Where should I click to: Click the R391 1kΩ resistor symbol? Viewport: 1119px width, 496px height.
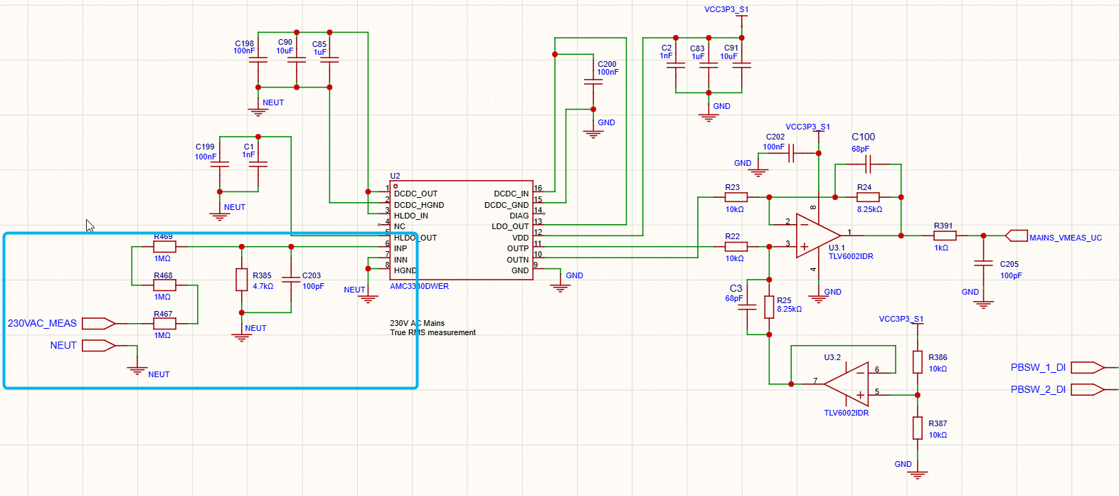(x=945, y=236)
